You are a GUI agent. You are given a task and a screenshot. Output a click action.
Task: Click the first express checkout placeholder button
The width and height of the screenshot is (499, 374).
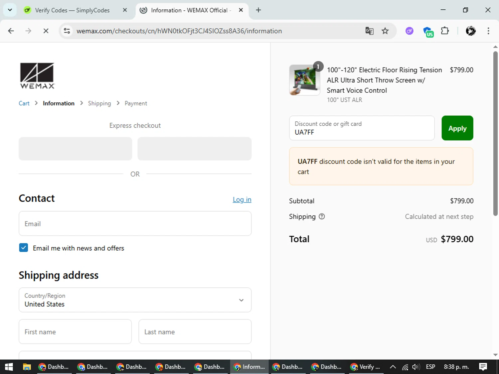(75, 149)
